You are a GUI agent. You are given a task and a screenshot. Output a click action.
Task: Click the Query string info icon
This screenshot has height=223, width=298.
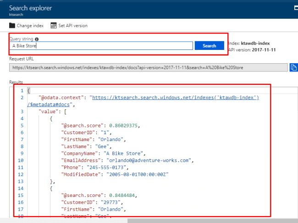pyautogui.click(x=37, y=39)
